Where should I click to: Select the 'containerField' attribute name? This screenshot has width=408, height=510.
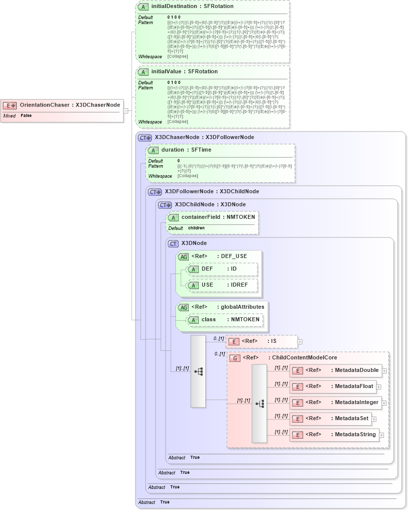(x=201, y=217)
